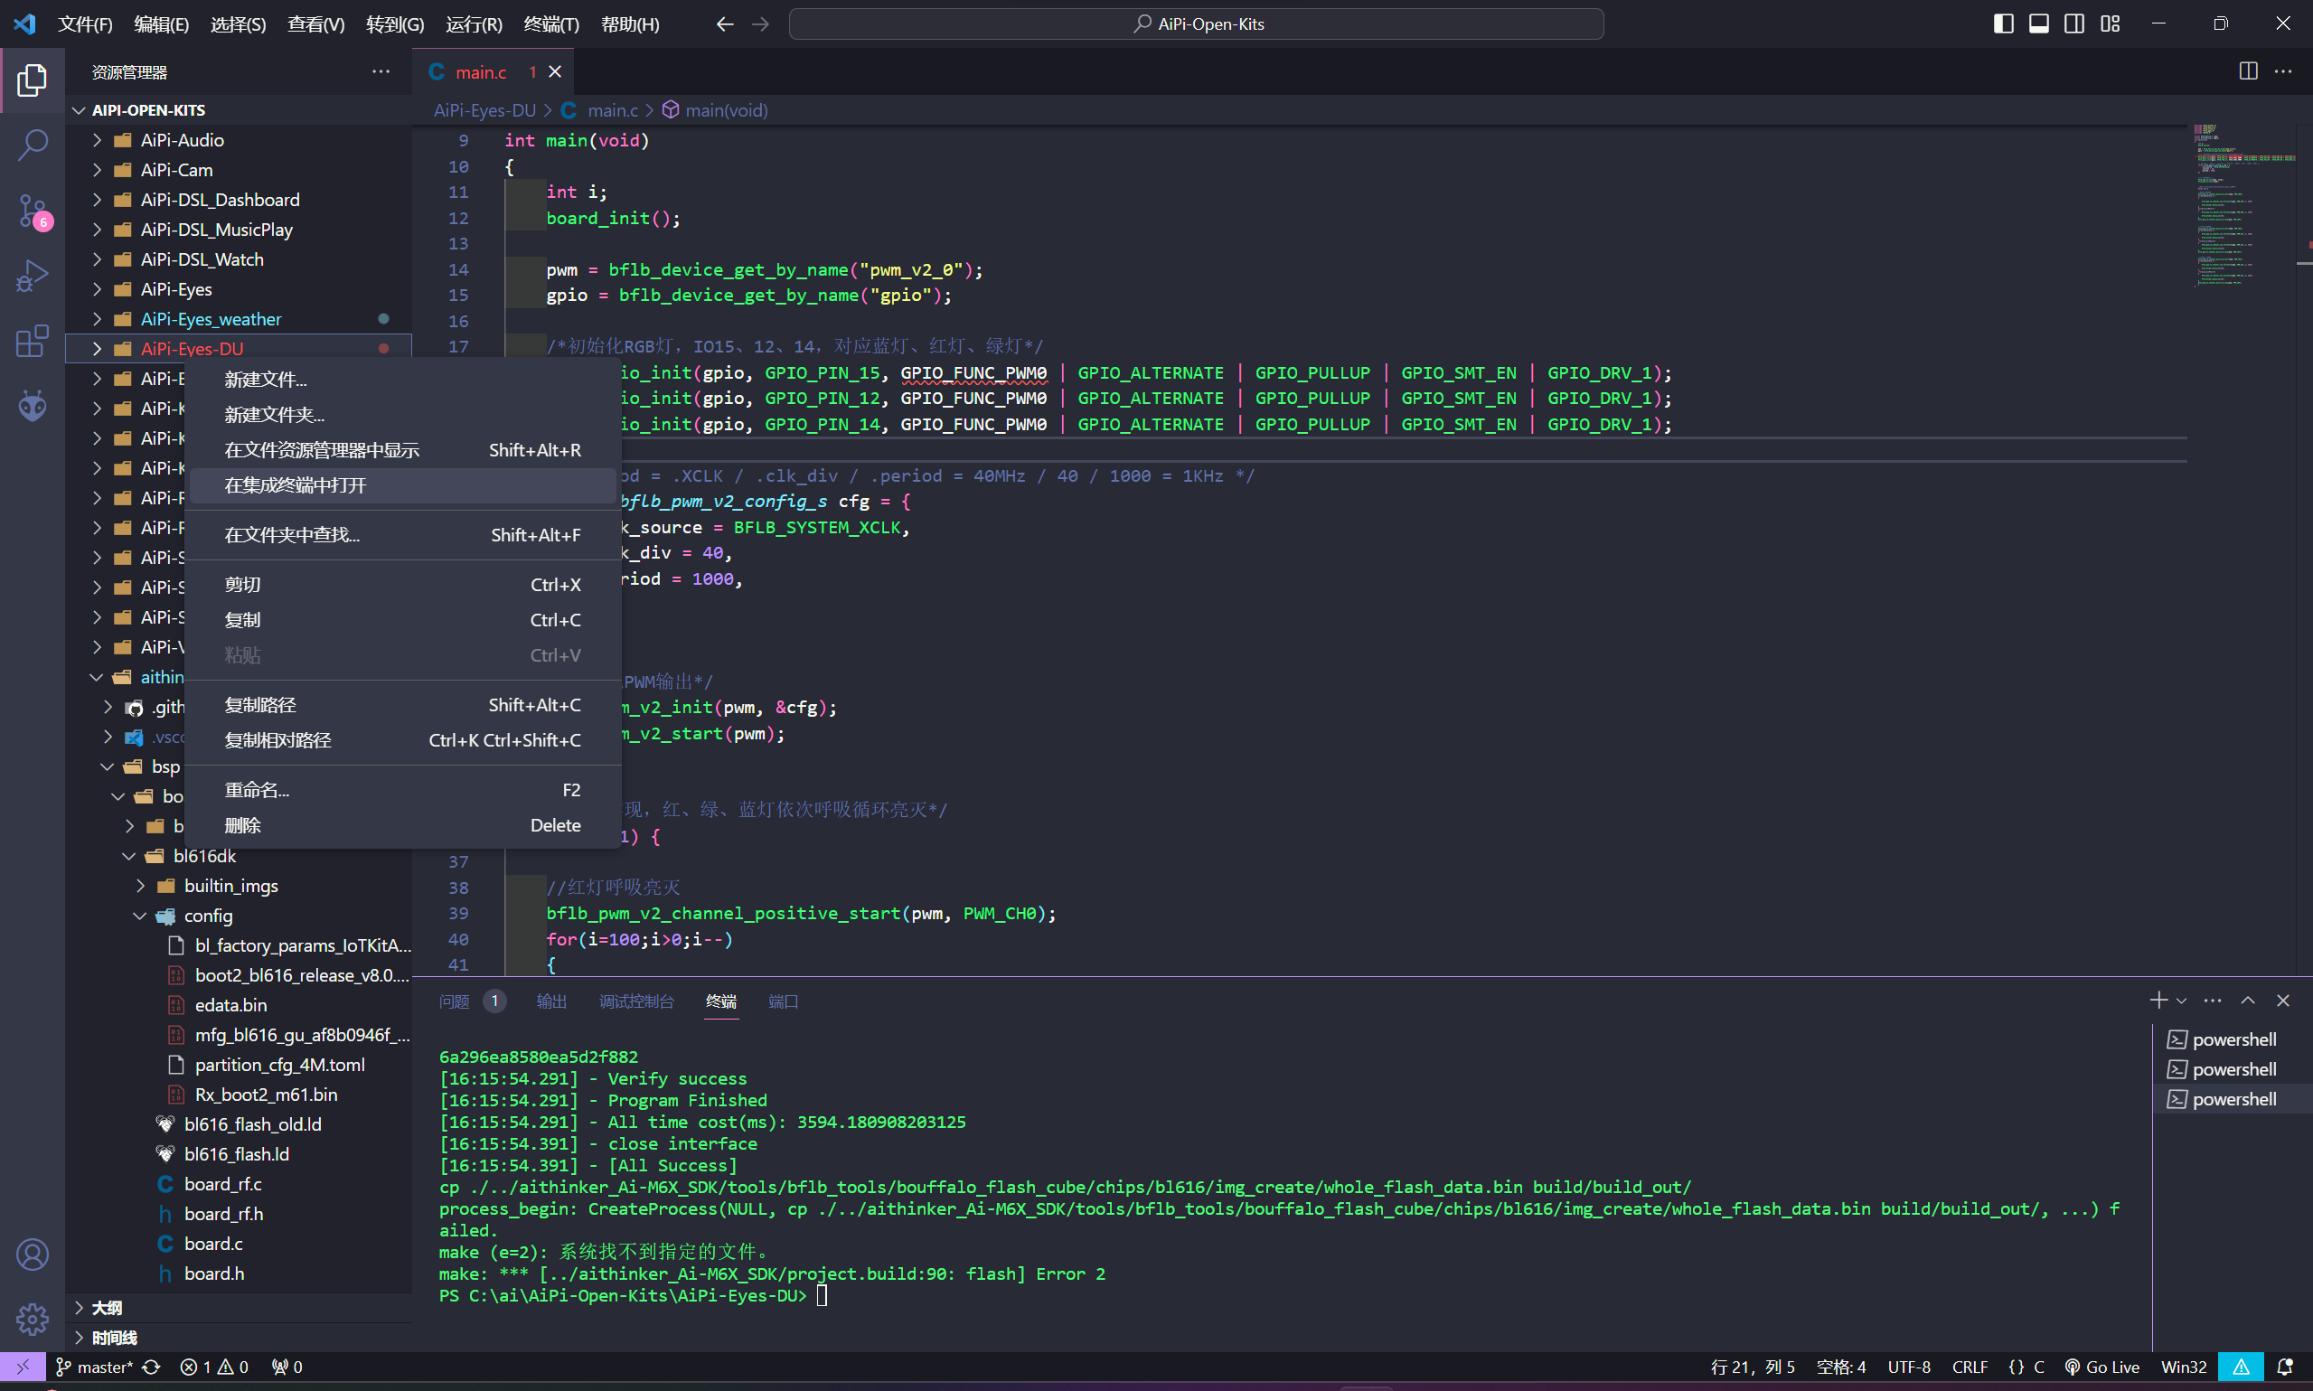Open the Search view in activity bar
Viewport: 2313px width, 1391px height.
(32, 146)
